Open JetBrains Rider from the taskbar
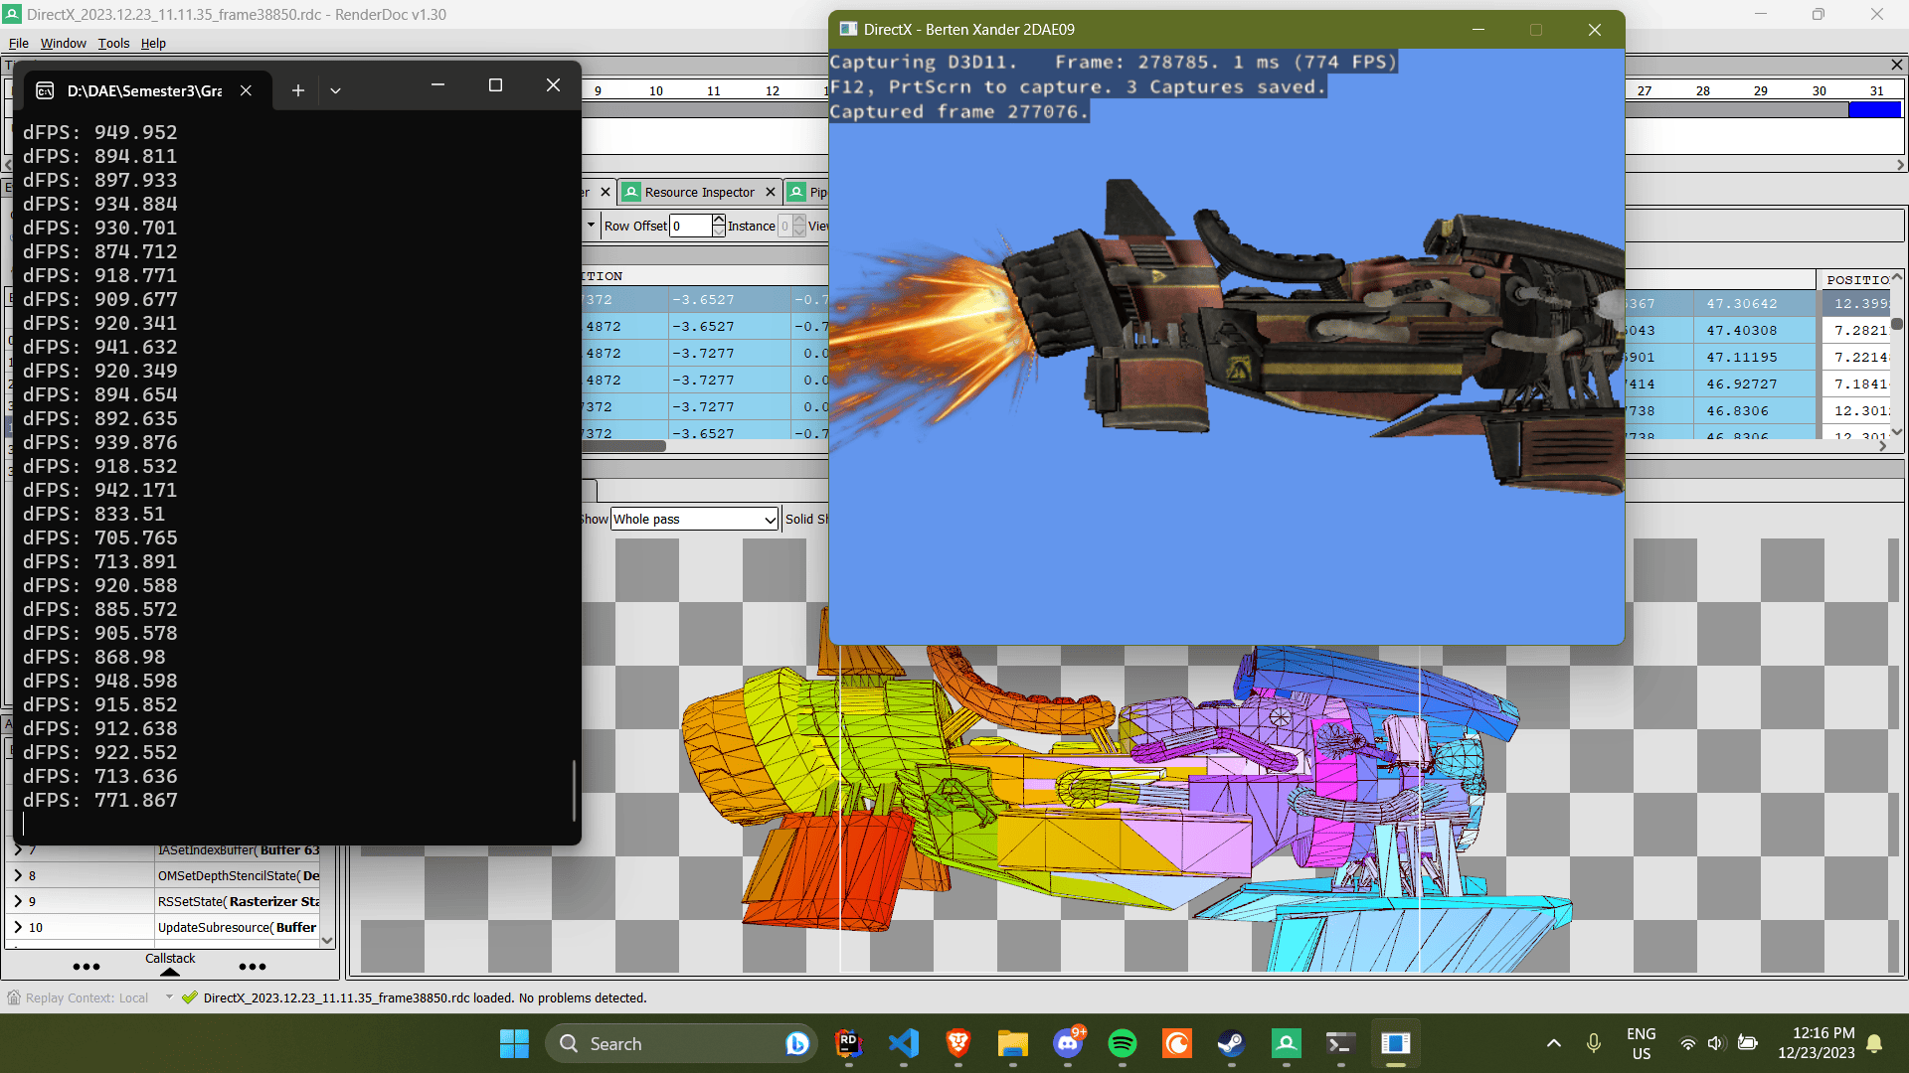 (848, 1043)
